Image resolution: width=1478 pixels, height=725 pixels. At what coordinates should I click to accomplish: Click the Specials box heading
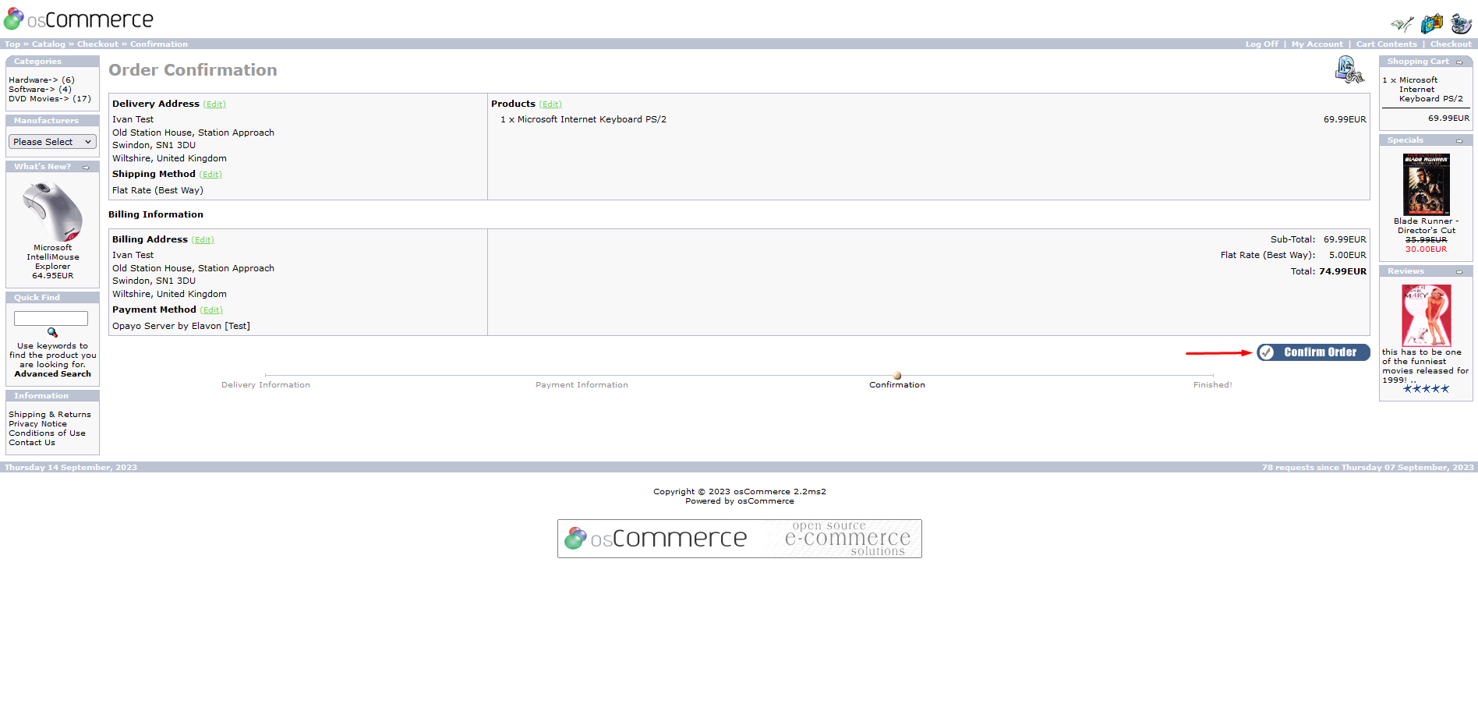1405,140
